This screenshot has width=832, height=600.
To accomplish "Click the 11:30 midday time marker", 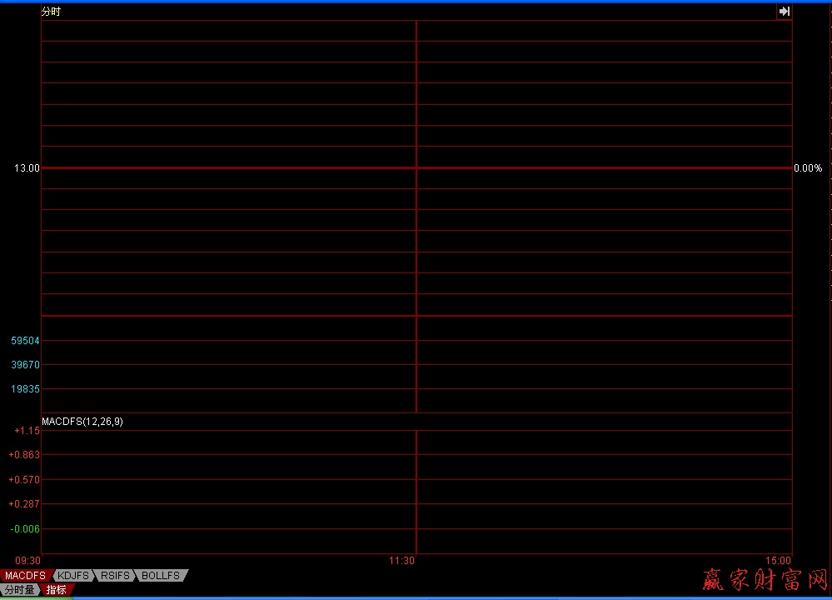I will (x=401, y=561).
